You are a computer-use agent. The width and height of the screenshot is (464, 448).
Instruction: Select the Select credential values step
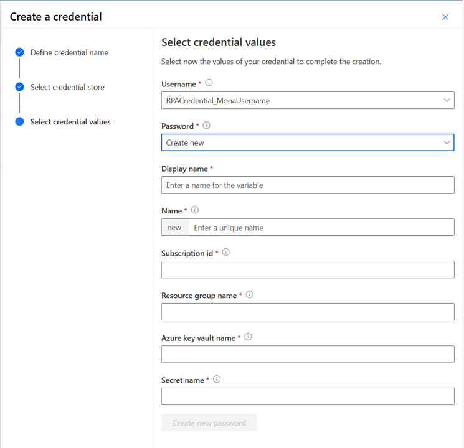(x=70, y=122)
